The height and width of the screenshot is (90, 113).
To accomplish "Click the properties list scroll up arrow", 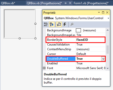I will [108, 30].
